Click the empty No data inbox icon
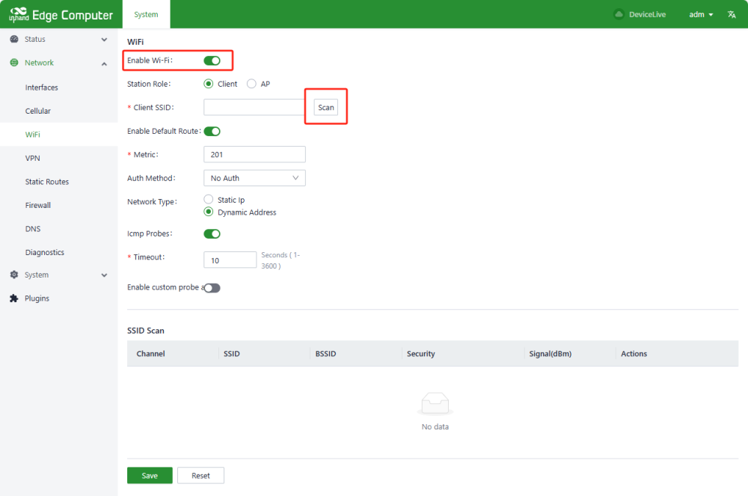 tap(435, 404)
